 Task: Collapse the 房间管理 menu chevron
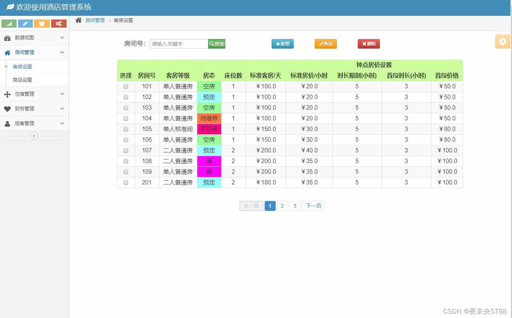pyautogui.click(x=62, y=52)
